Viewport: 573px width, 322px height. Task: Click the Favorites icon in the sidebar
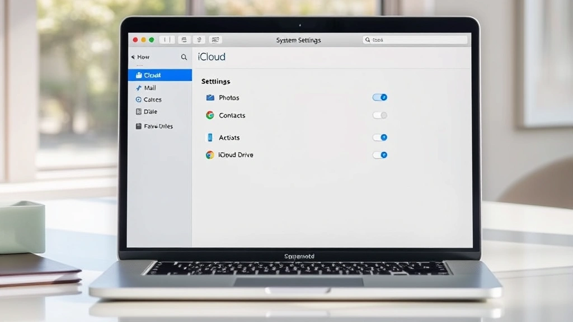pos(138,126)
